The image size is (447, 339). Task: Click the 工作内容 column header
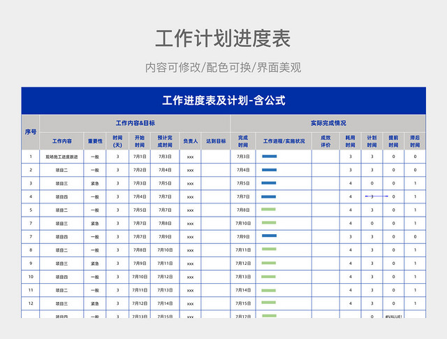tap(61, 141)
